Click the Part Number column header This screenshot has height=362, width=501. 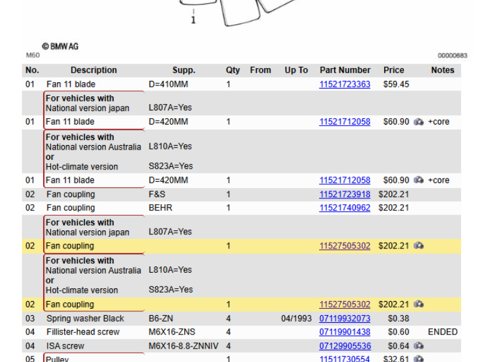[x=345, y=70]
